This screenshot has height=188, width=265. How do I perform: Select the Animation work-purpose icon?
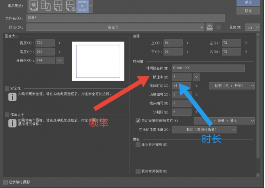pos(82,6)
